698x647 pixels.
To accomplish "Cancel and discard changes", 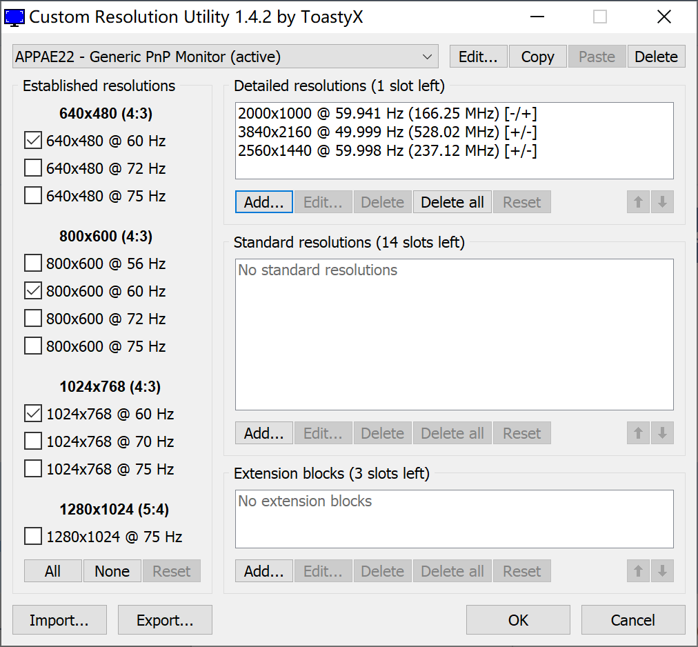I will coord(633,620).
